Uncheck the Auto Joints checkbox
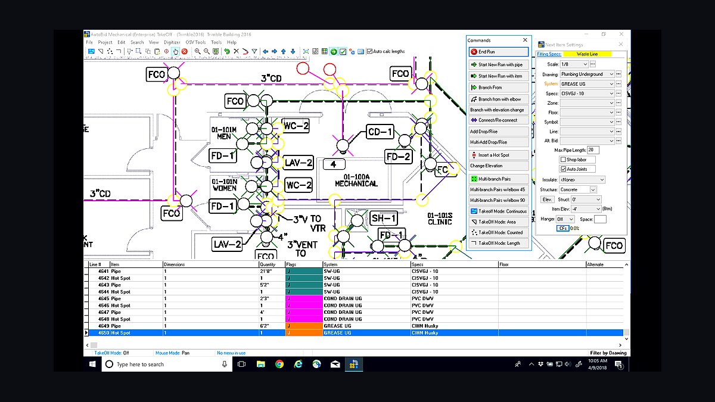This screenshot has height=402, width=715. pos(563,169)
